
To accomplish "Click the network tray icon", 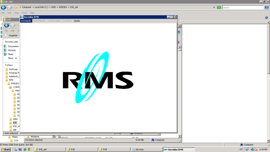I will [x=252, y=150].
